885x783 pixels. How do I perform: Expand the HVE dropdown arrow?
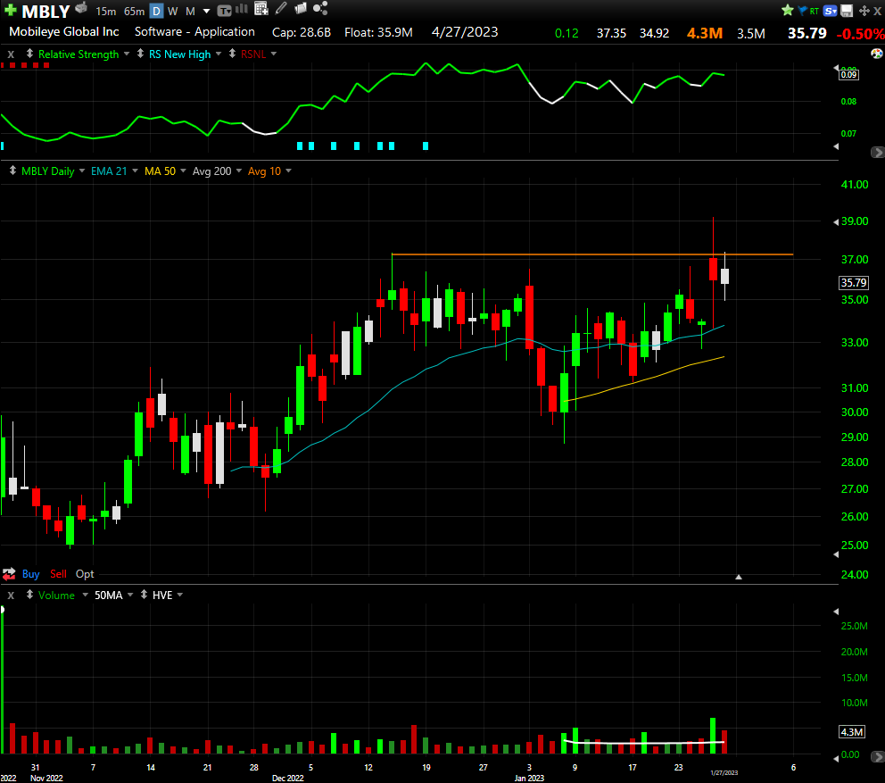click(x=180, y=595)
